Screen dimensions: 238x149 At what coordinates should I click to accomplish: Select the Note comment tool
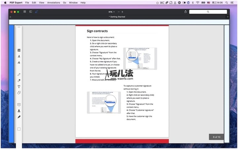(19, 105)
